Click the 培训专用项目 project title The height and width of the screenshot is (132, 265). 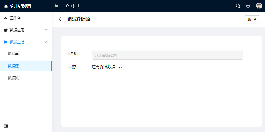pos(20,6)
